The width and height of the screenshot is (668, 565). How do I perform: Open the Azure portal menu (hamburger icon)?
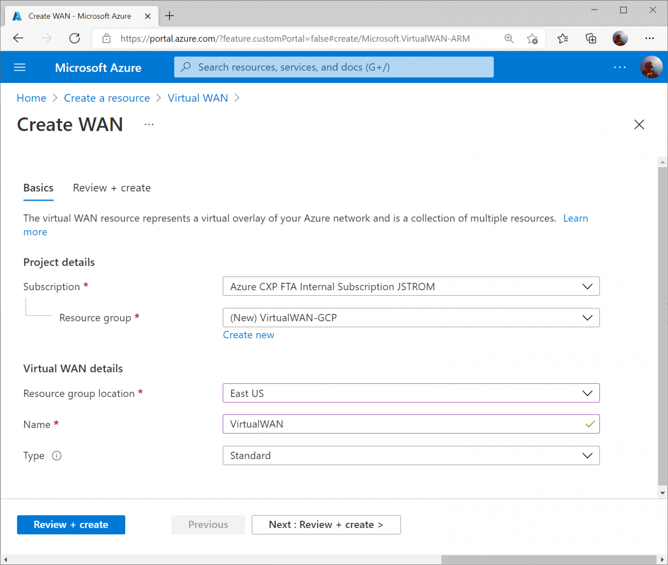point(20,67)
